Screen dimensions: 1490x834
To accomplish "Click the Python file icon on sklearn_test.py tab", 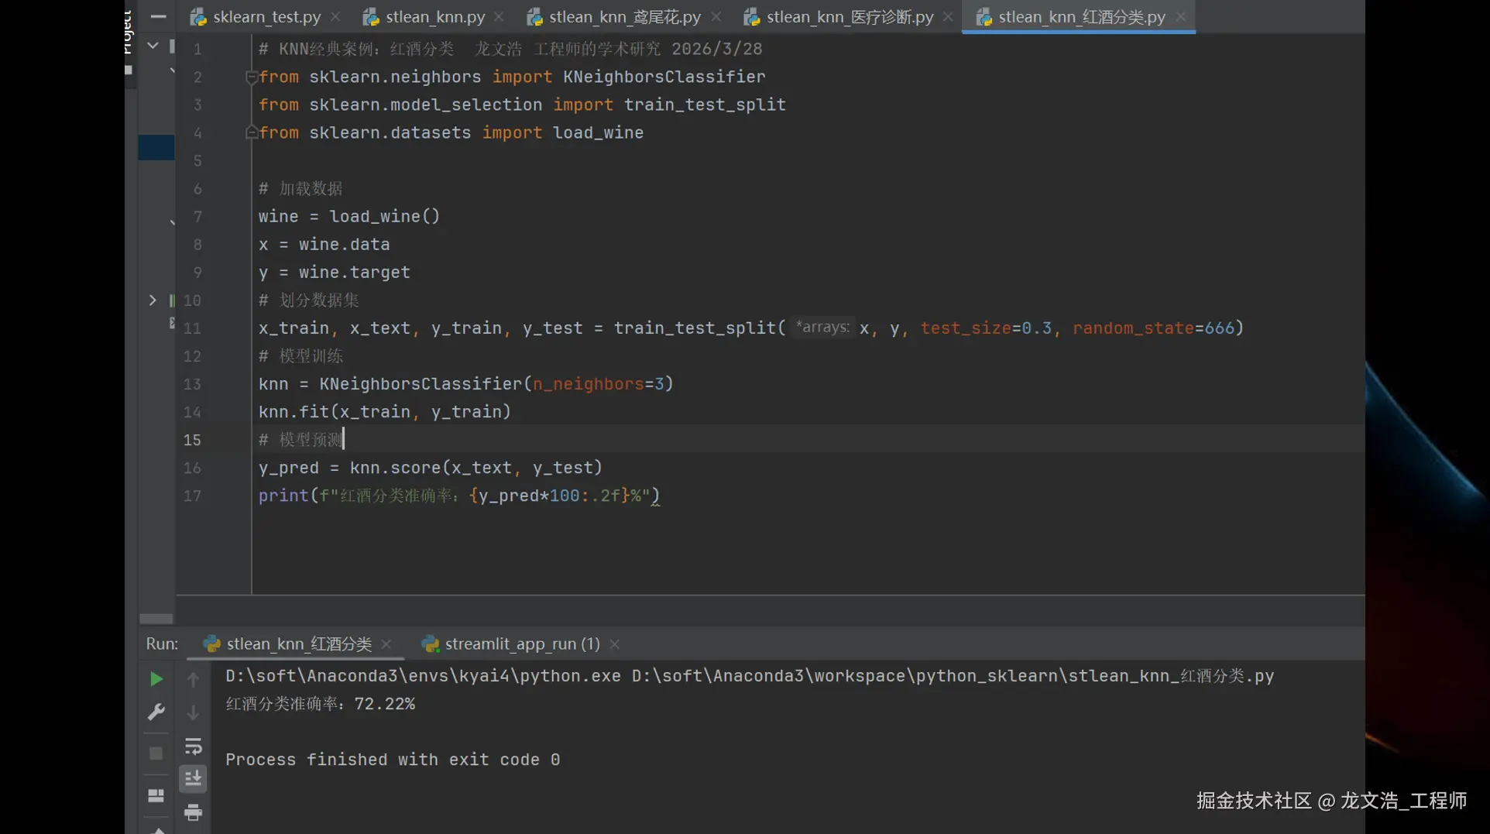I will [x=198, y=17].
